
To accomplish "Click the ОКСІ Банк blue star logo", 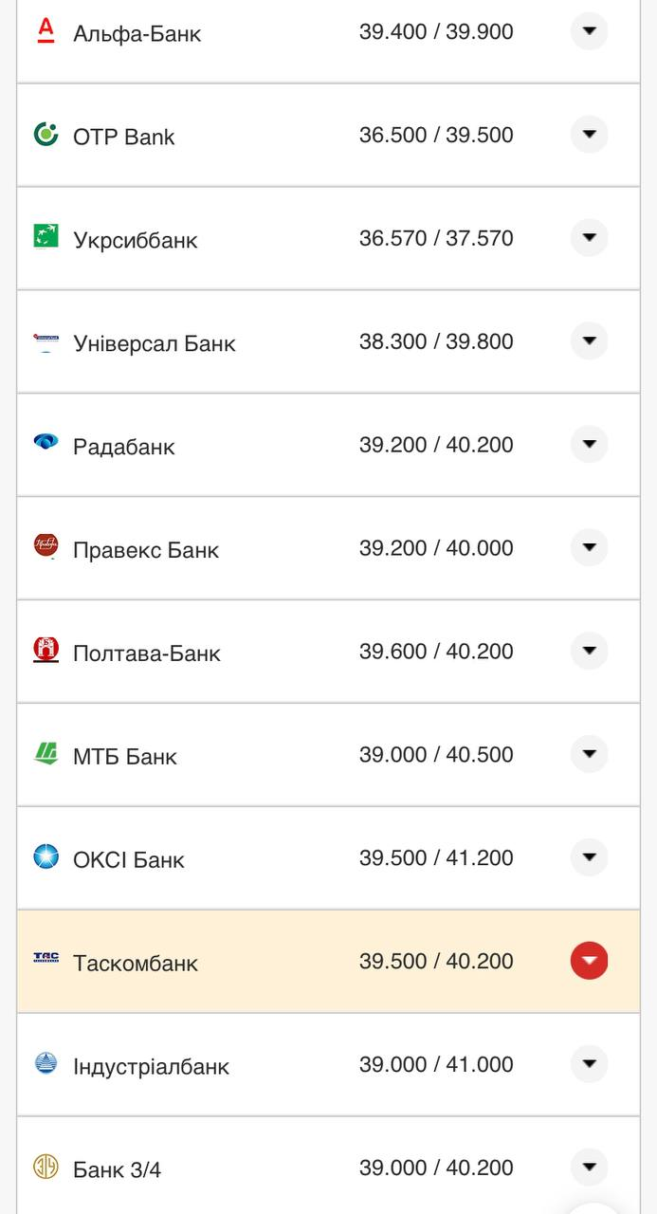I will 46,857.
